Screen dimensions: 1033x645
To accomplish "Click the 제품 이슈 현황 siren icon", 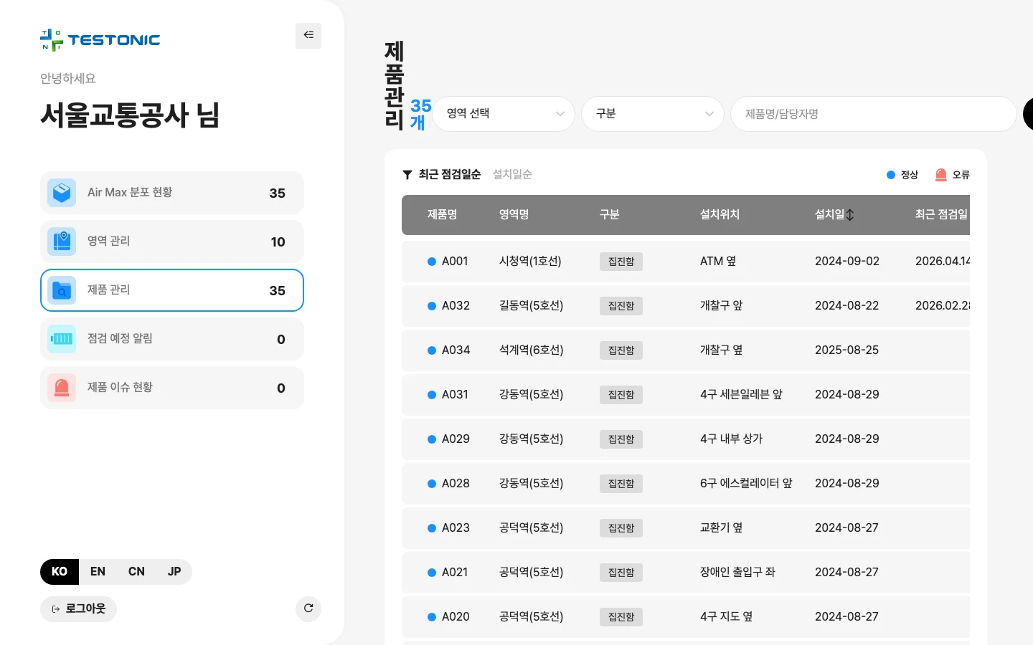I will (x=62, y=388).
